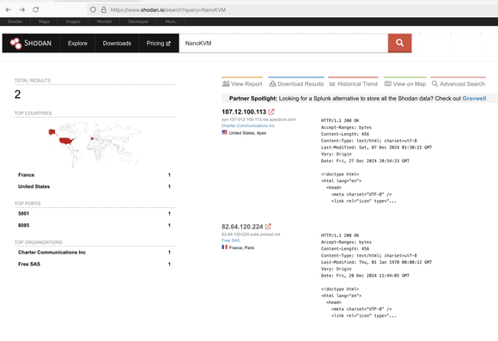Click the NanoKVM search input field
The width and height of the screenshot is (498, 341).
[x=283, y=43]
